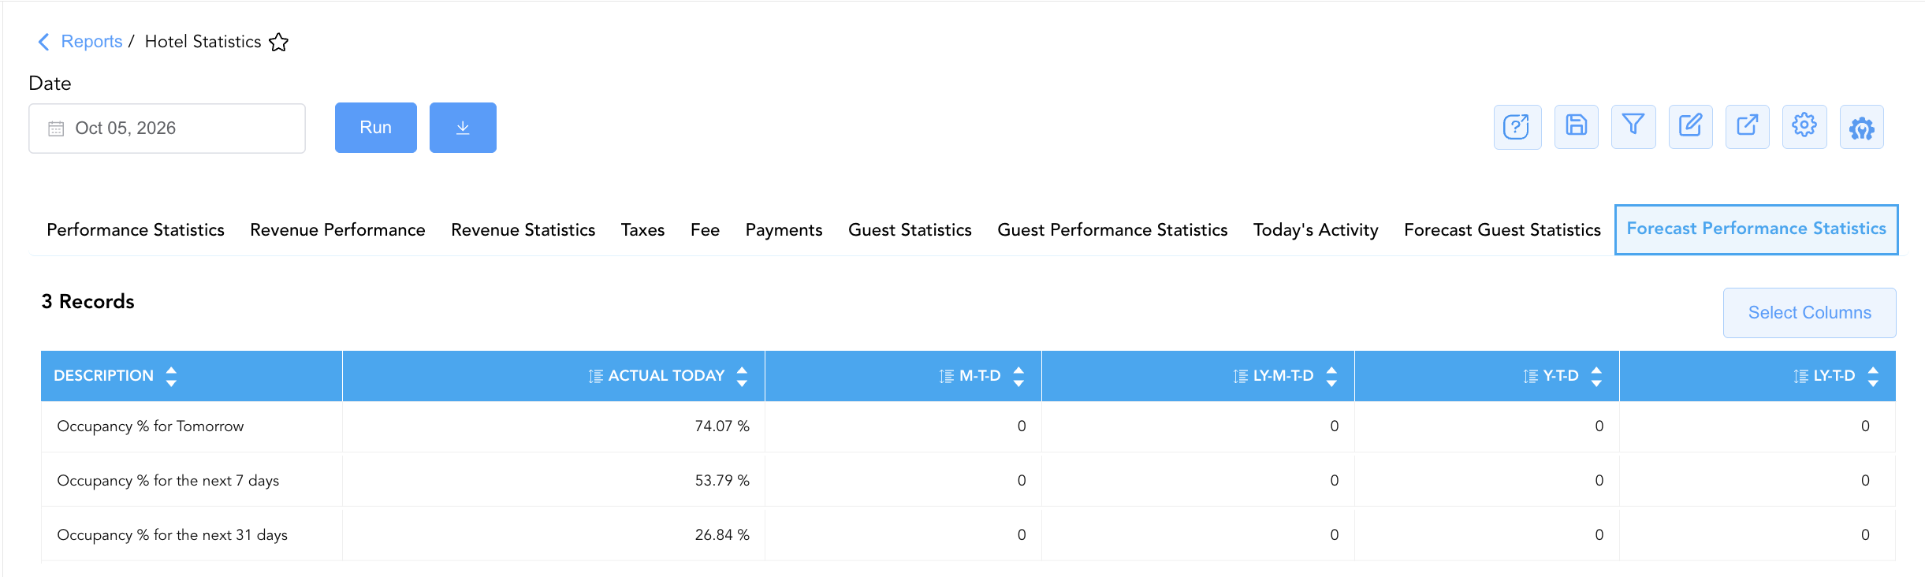
Task: Switch to the Payments tab
Action: 784,230
